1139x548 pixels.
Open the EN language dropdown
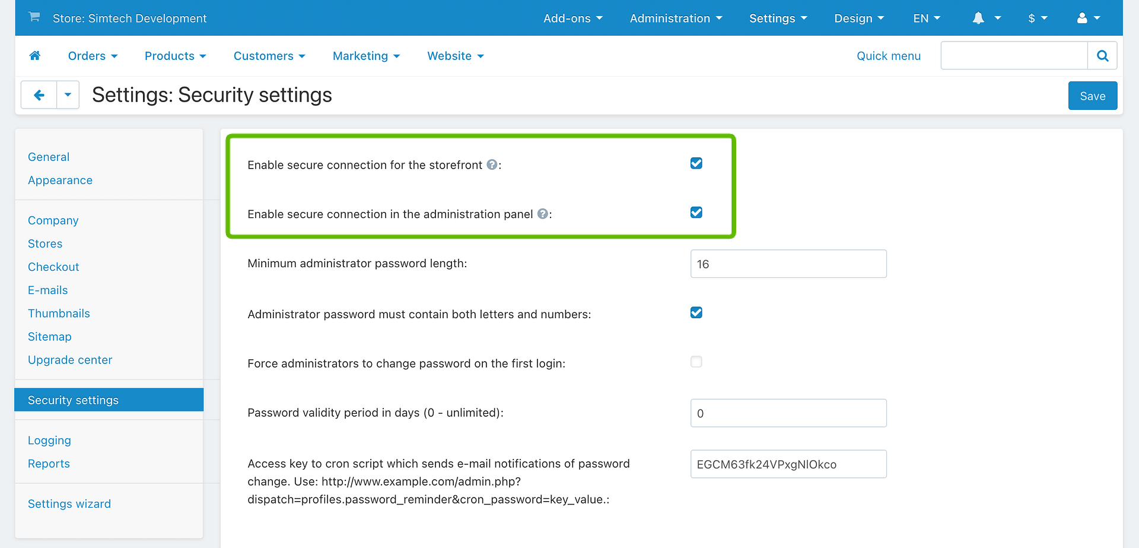tap(927, 18)
